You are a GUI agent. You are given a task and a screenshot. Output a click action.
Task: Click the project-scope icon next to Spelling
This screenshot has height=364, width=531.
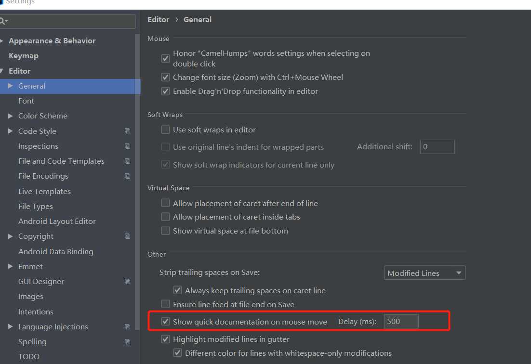(x=127, y=342)
